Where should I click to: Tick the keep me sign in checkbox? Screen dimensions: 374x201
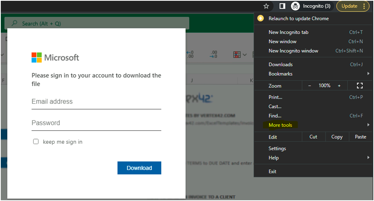36,141
